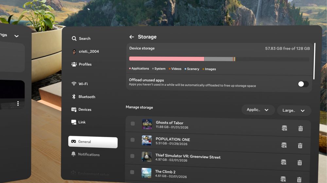Delete The Climb 2 with trash icon

(x=299, y=180)
